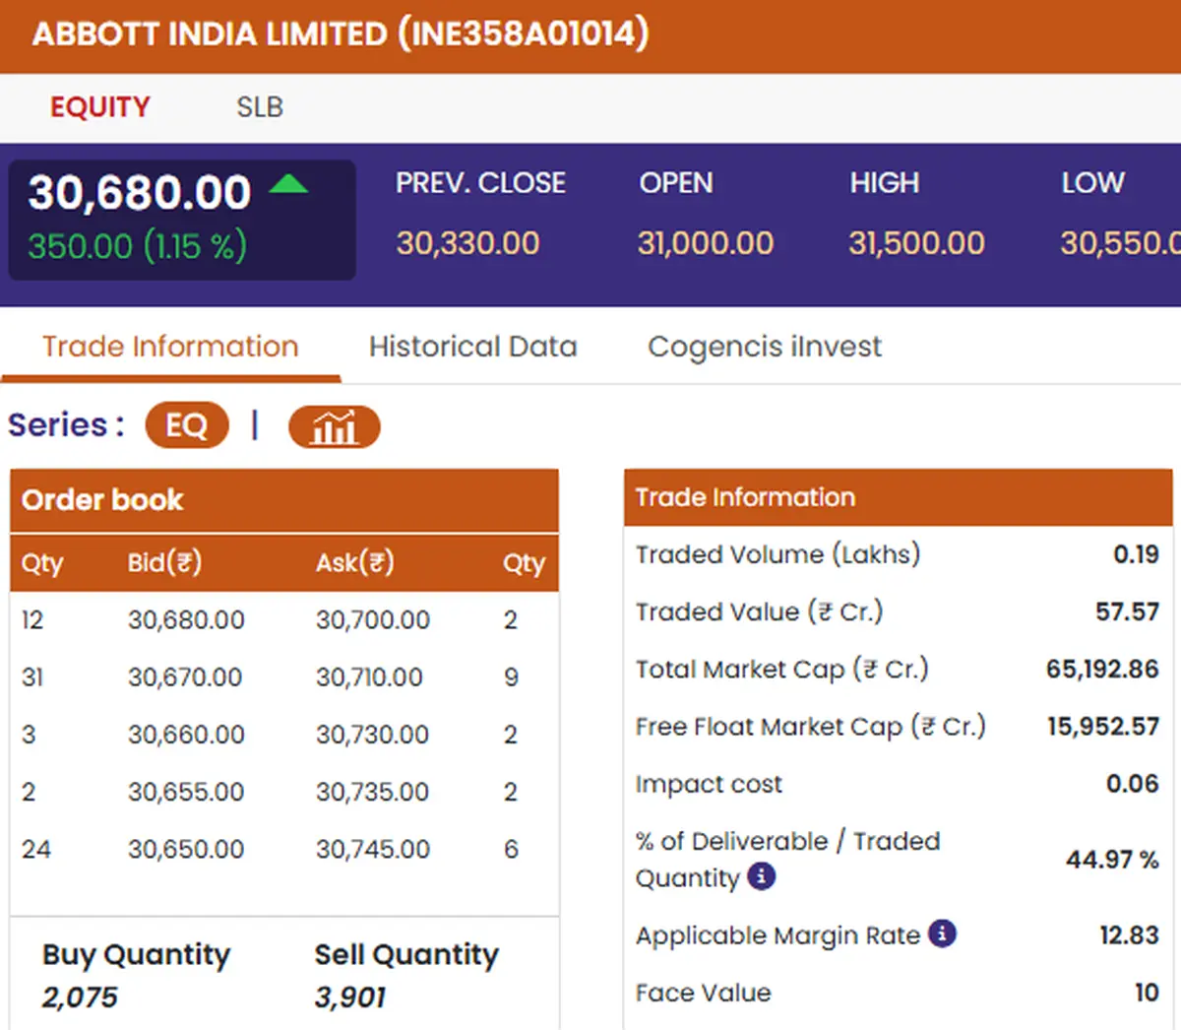
Task: Show info for Deliverable / Traded Quantity
Action: (x=762, y=875)
